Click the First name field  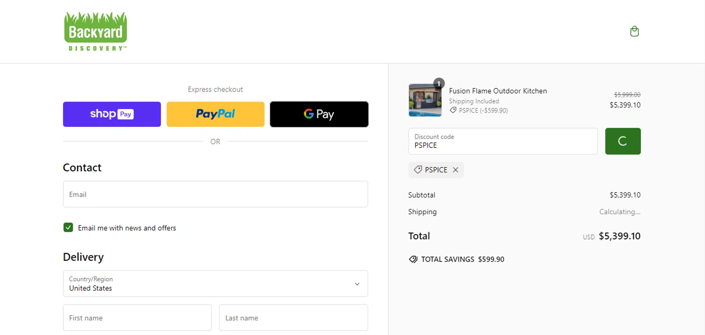coord(137,318)
